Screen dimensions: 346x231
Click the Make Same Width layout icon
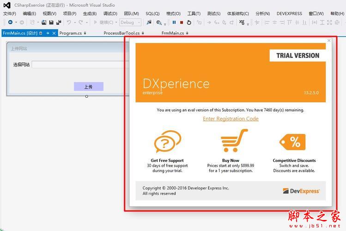[315, 23]
